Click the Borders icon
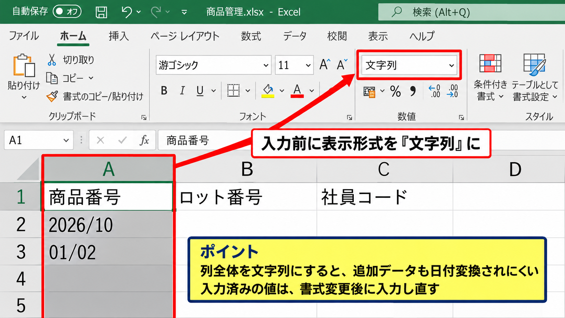This screenshot has width=565, height=318. coord(234,91)
